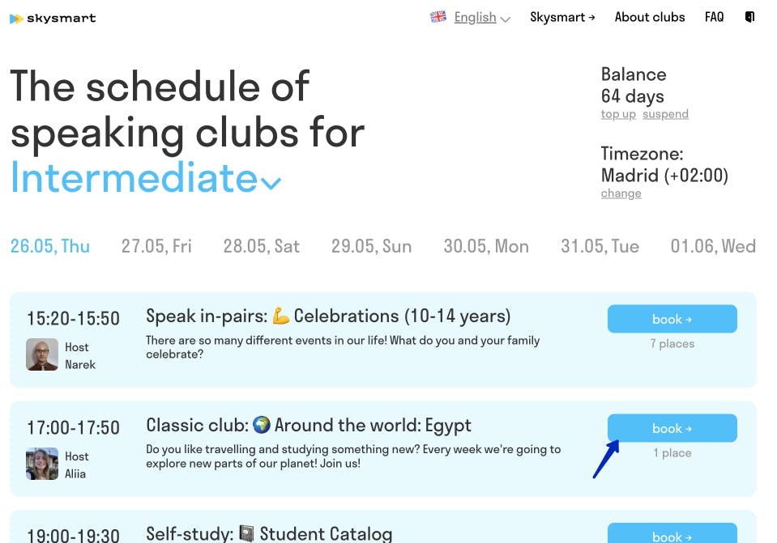Open the FAQ page
This screenshot has height=543, width=777.
pos(714,17)
